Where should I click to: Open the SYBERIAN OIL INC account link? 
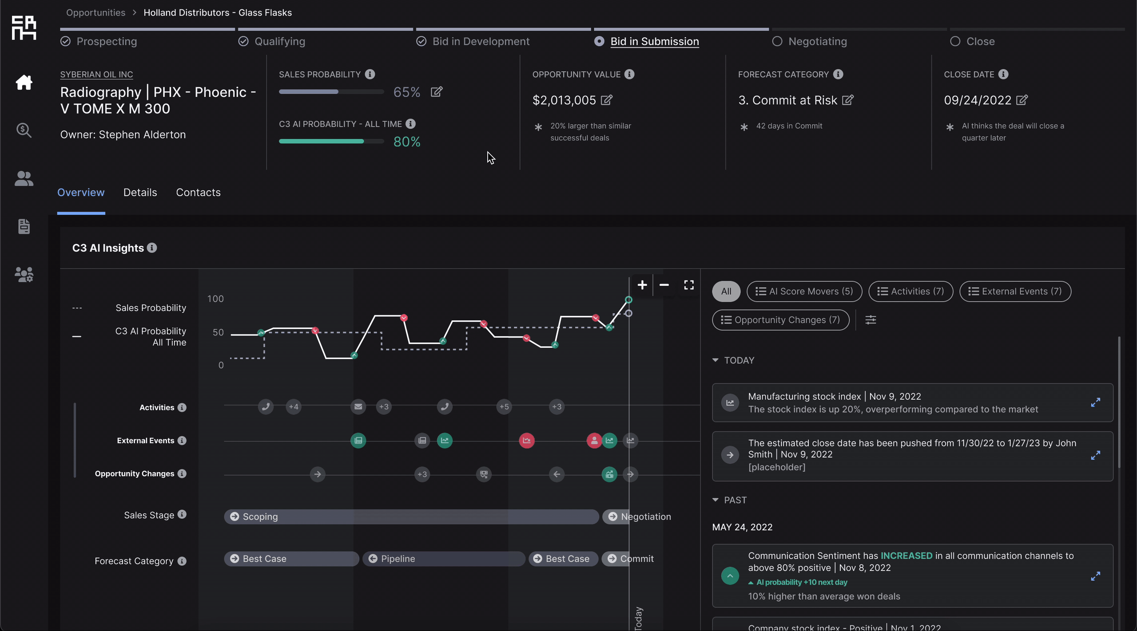[96, 75]
